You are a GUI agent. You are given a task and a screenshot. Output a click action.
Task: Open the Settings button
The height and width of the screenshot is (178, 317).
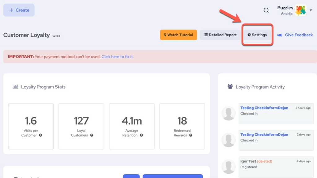click(x=257, y=35)
